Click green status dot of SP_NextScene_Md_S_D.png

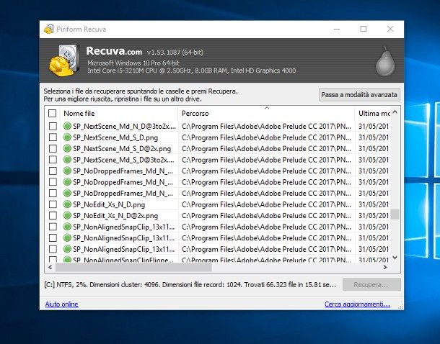67,137
